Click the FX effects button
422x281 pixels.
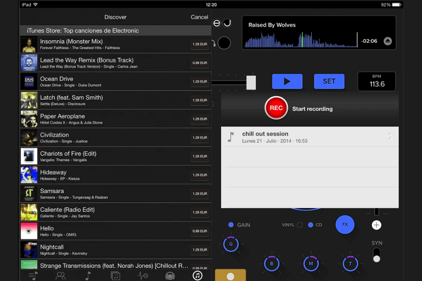[x=345, y=224]
